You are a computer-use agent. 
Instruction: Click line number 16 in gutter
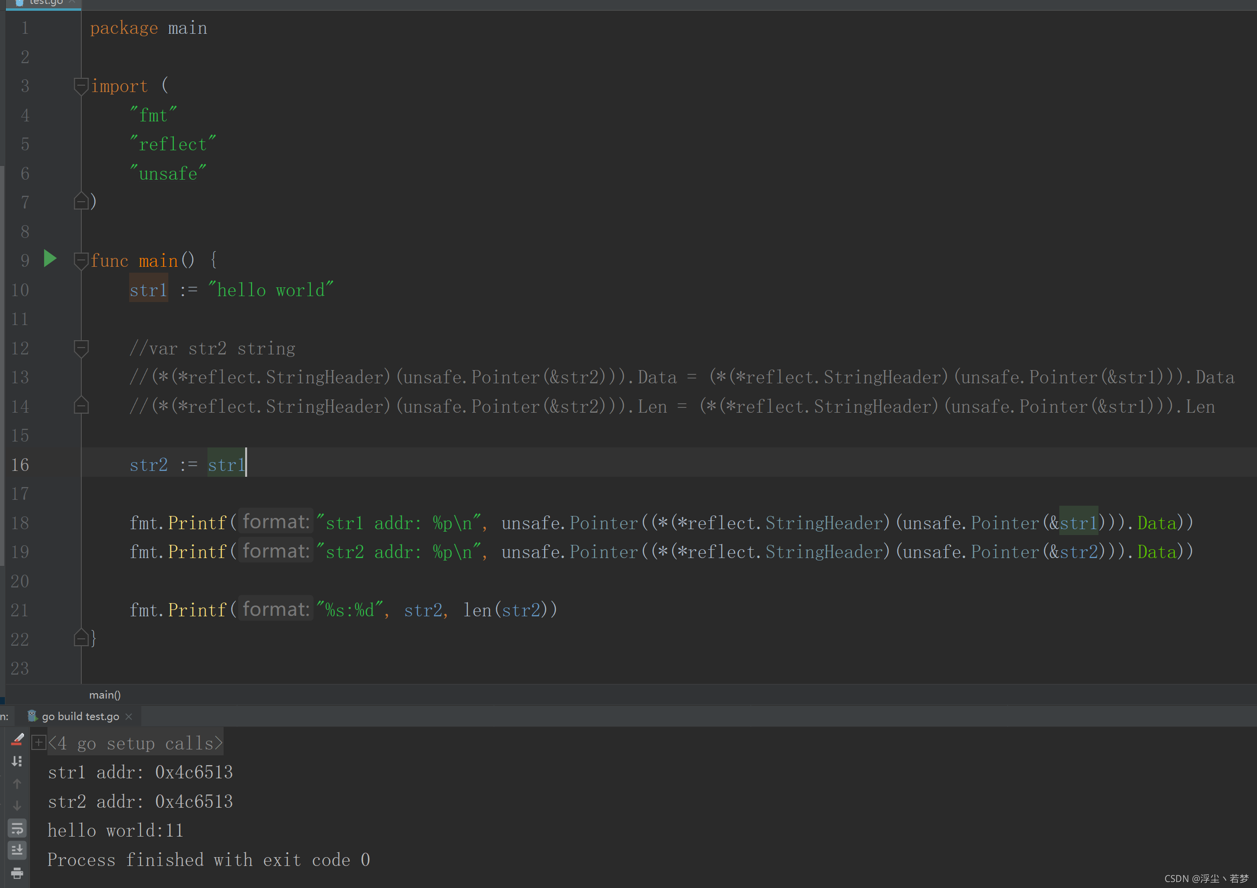coord(20,465)
